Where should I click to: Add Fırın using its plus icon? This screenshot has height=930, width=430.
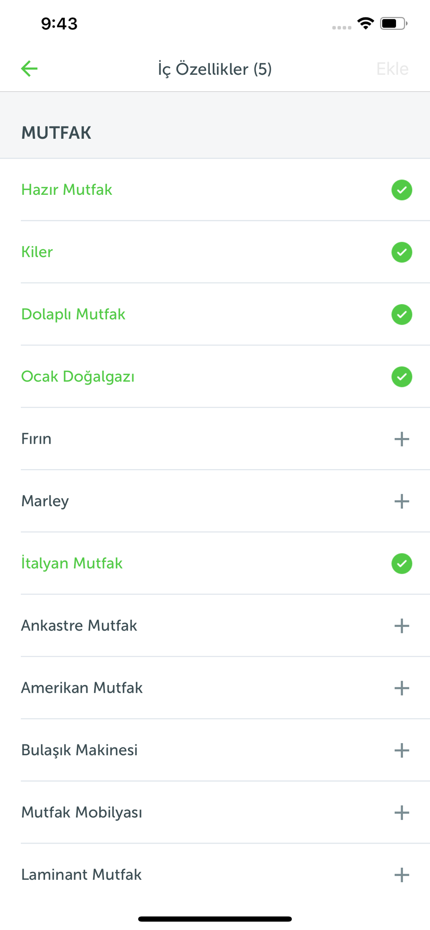402,439
